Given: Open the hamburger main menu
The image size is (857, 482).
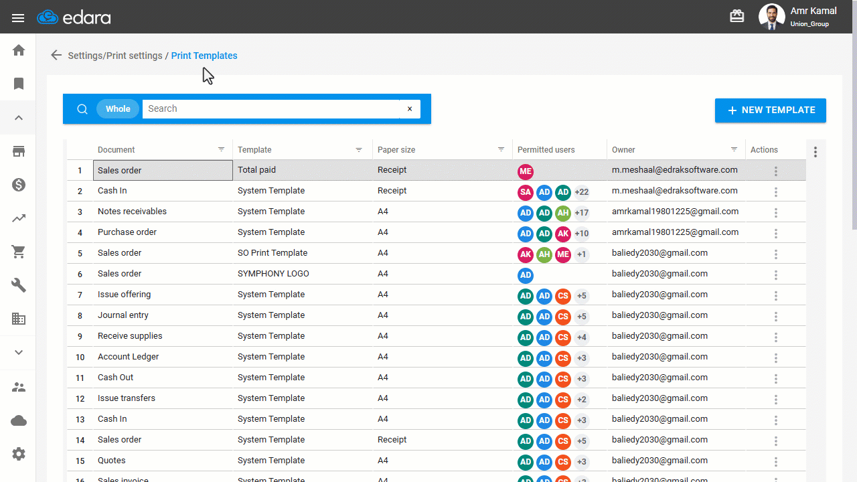Looking at the screenshot, I should pos(18,18).
